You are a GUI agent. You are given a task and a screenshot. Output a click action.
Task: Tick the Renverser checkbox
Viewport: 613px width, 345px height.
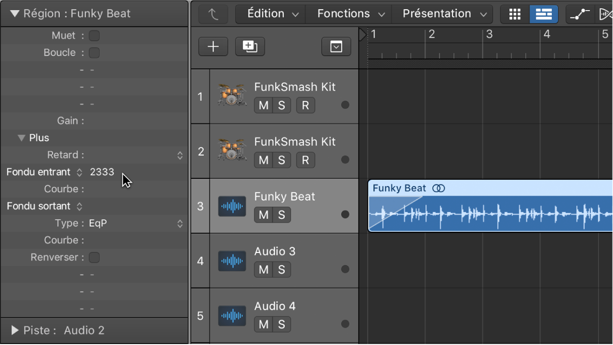point(95,257)
